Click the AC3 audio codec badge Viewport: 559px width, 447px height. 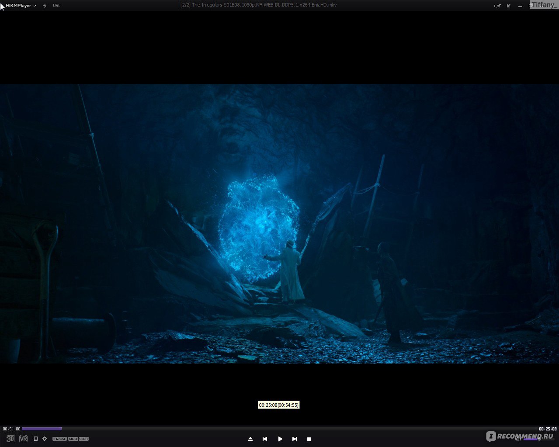(x=73, y=439)
